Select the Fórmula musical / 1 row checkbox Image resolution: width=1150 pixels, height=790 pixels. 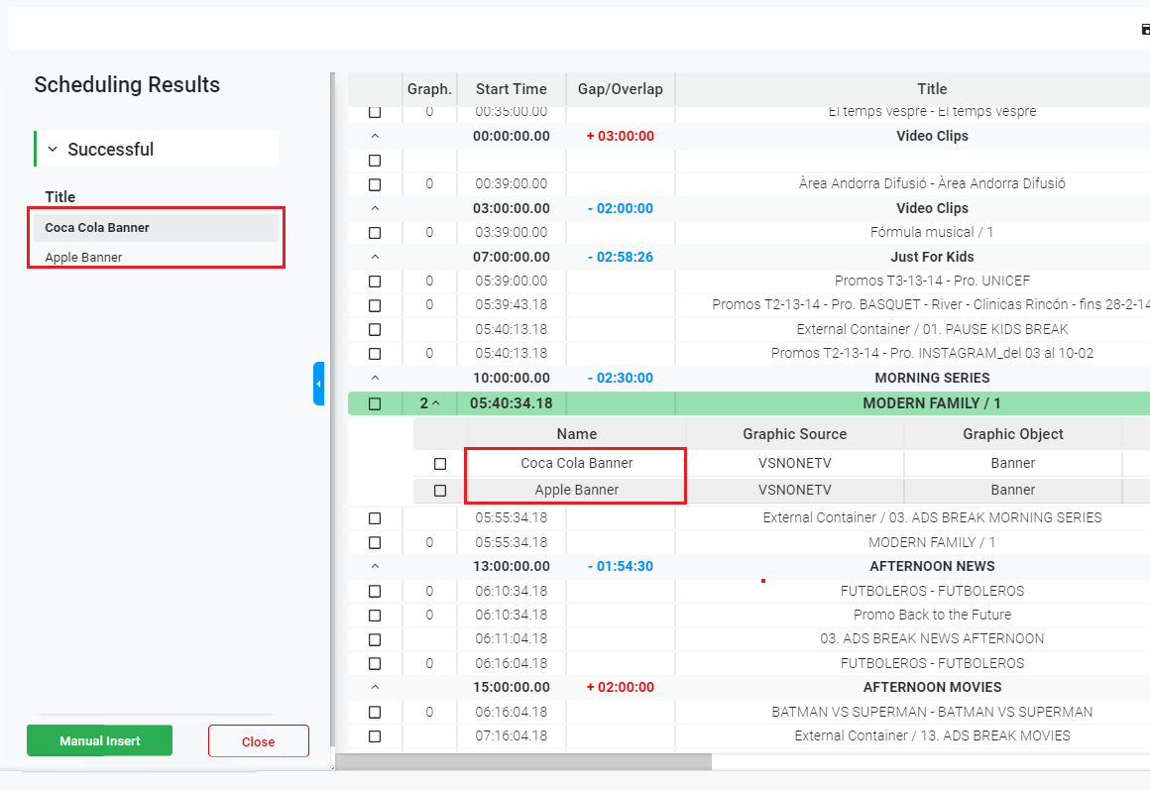tap(375, 233)
